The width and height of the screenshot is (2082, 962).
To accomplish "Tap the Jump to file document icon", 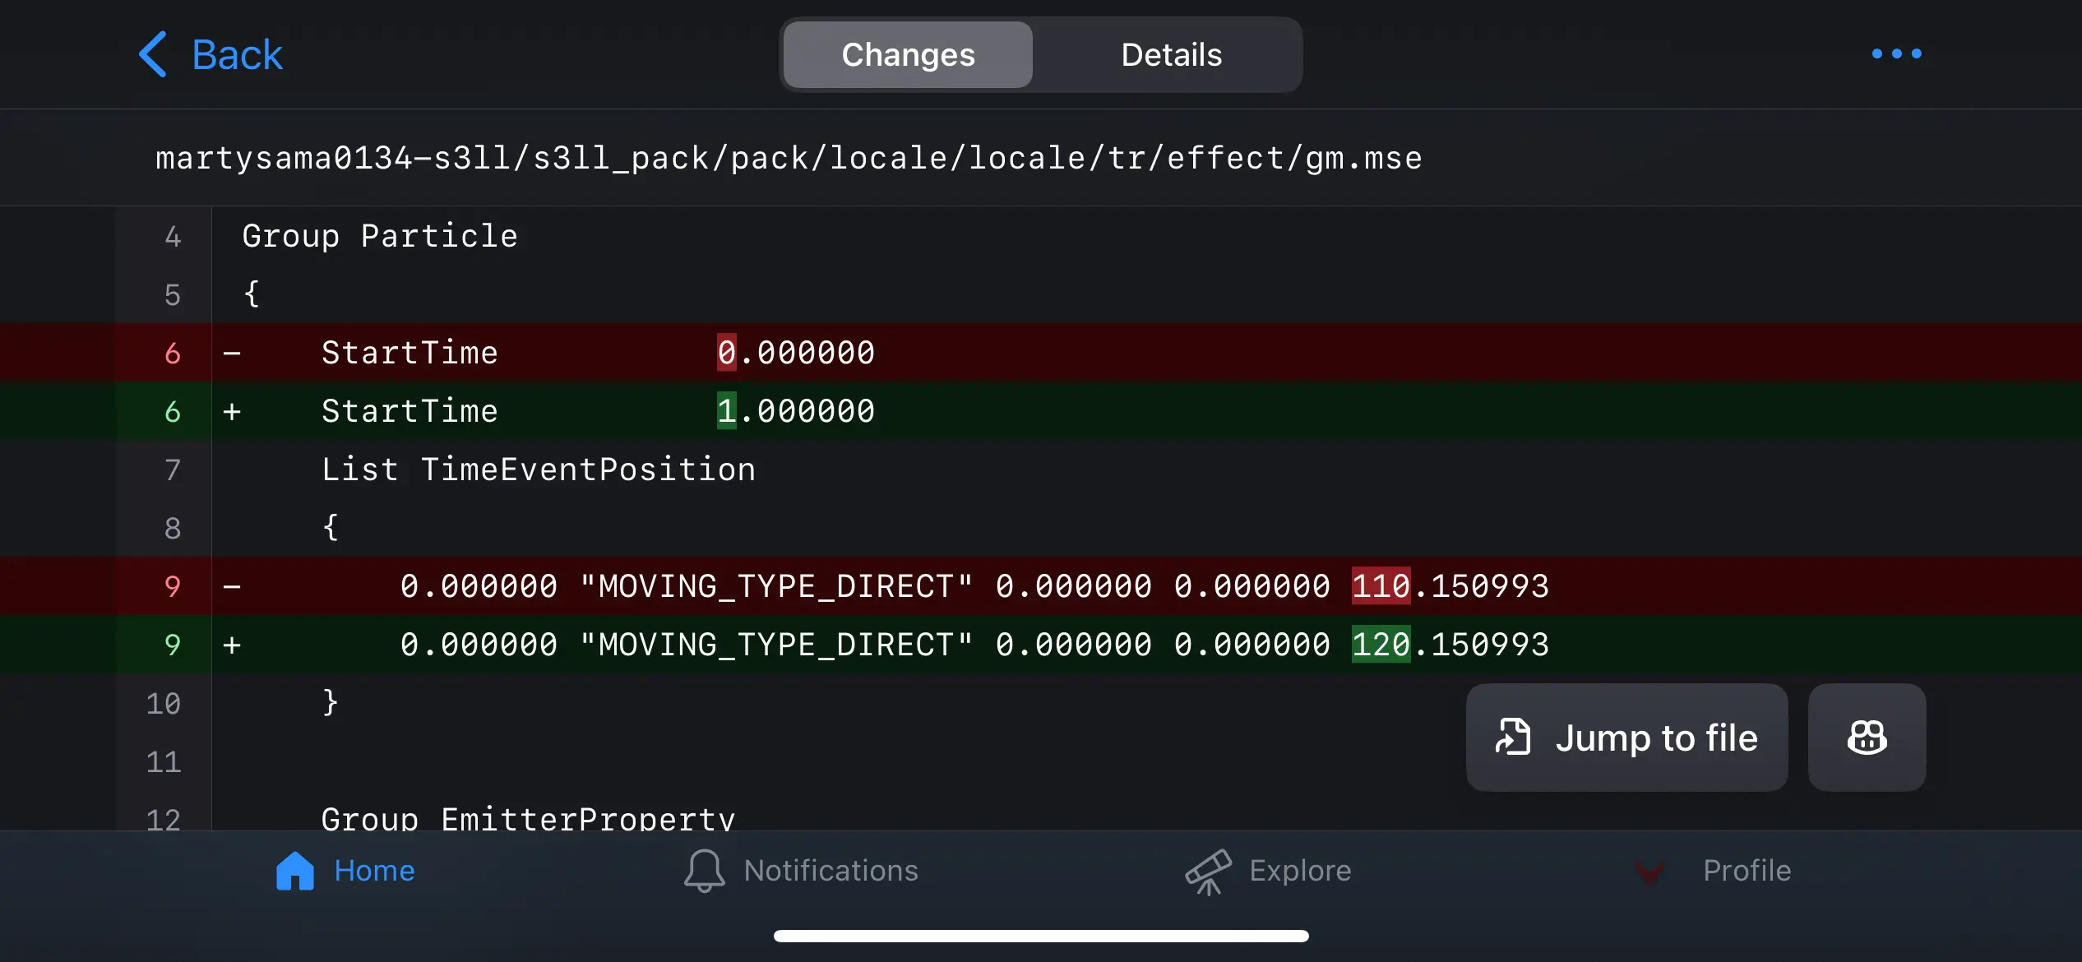I will coord(1513,738).
